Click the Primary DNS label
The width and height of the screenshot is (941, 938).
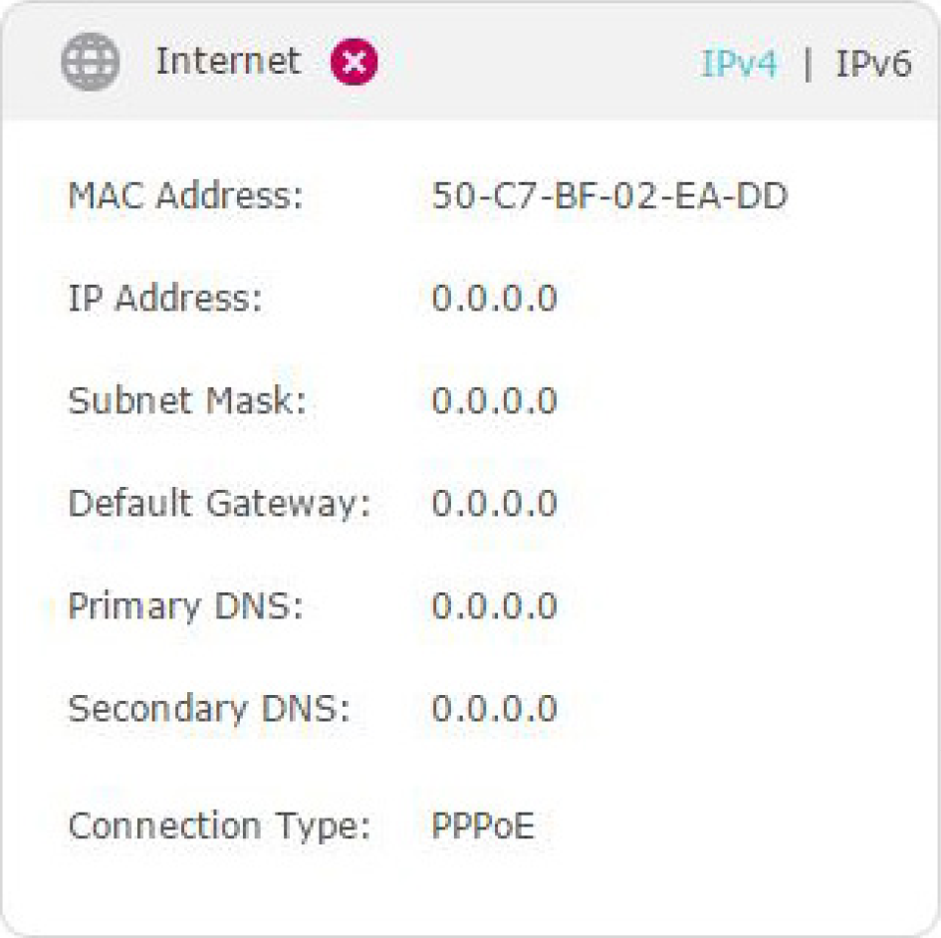point(186,606)
